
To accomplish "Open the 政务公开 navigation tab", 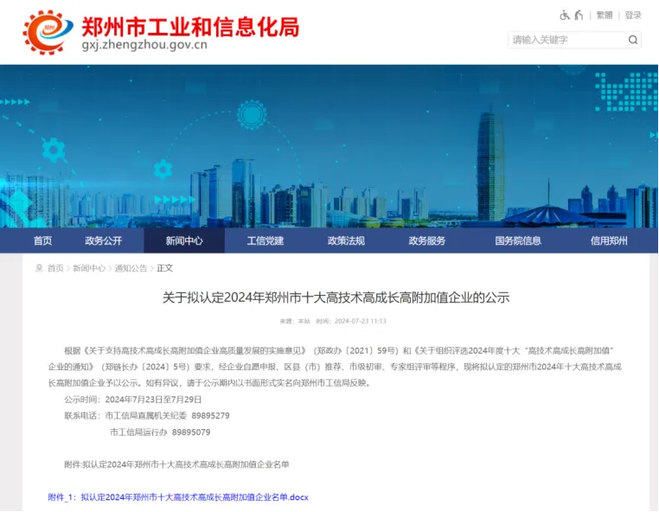I will (104, 241).
